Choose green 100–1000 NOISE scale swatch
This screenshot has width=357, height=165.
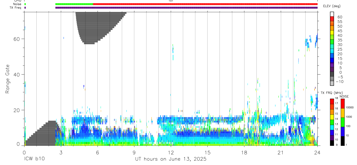342,122
